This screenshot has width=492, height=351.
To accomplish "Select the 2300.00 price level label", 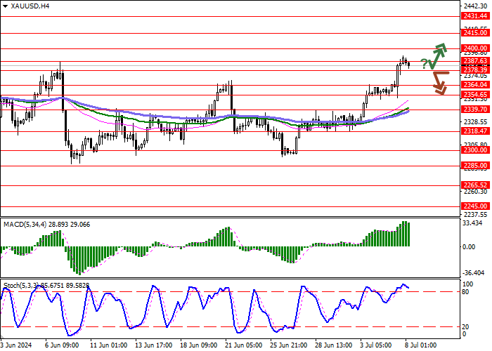I will click(475, 150).
